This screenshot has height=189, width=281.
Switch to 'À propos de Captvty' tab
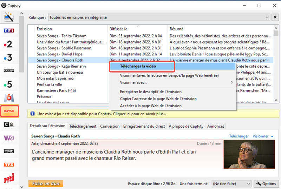186,126
